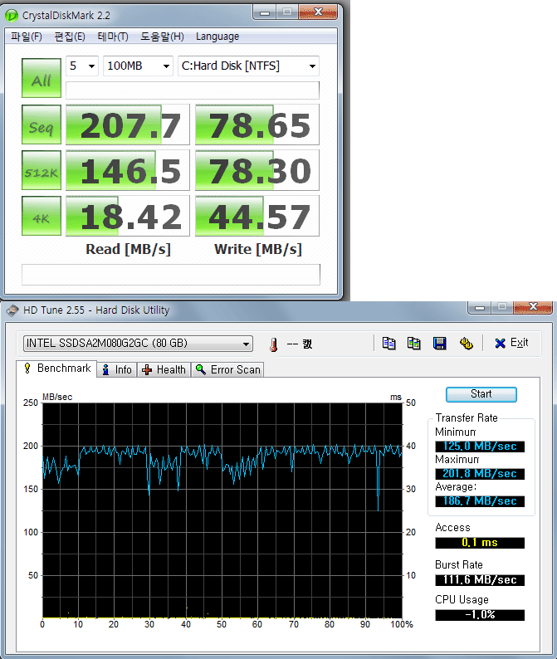Open the 100MB test size dropdown
557x659 pixels.
coord(138,66)
